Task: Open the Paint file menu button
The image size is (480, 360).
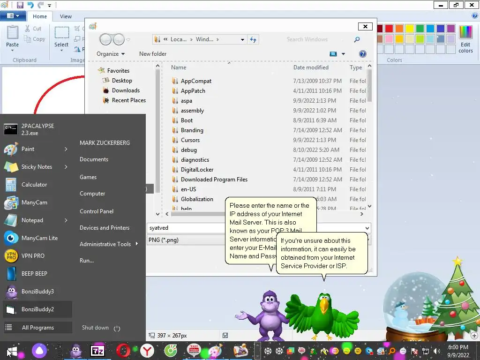Action: click(13, 16)
